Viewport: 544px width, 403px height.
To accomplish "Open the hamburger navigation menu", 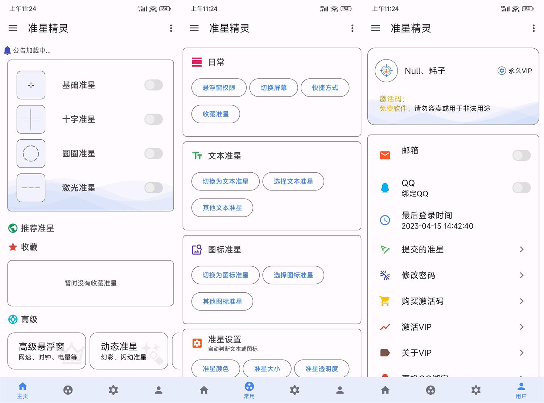I will (13, 28).
